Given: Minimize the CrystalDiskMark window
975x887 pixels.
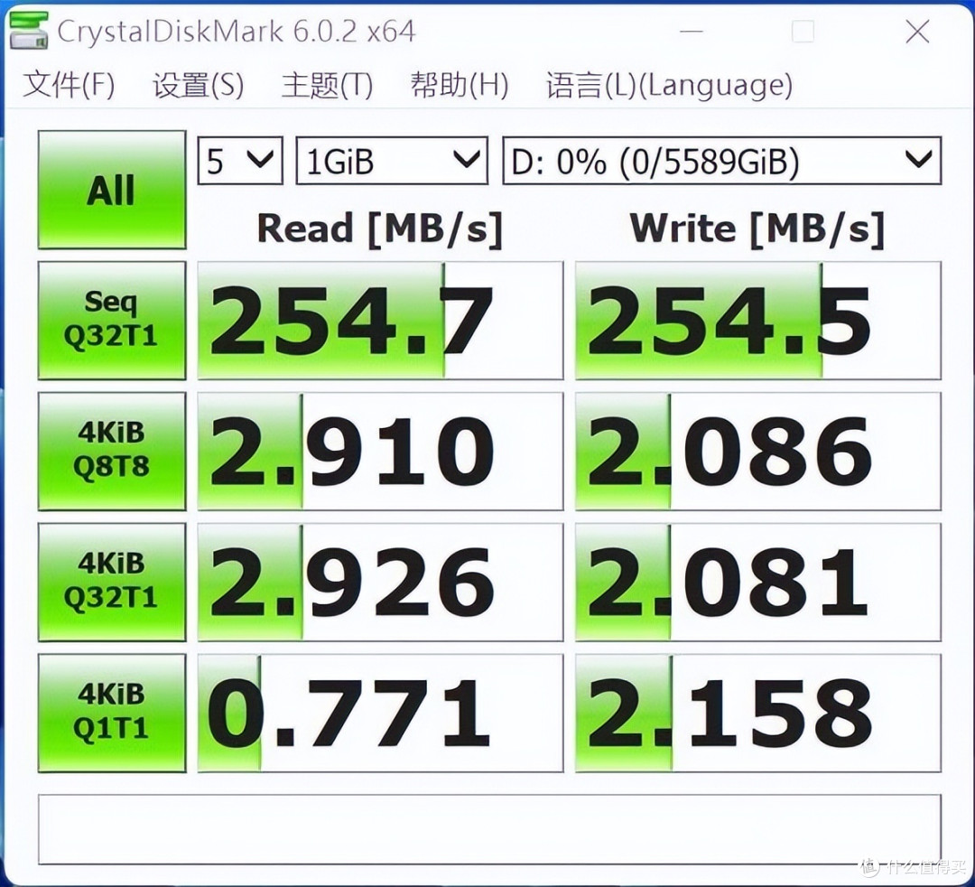Looking at the screenshot, I should pyautogui.click(x=691, y=31).
